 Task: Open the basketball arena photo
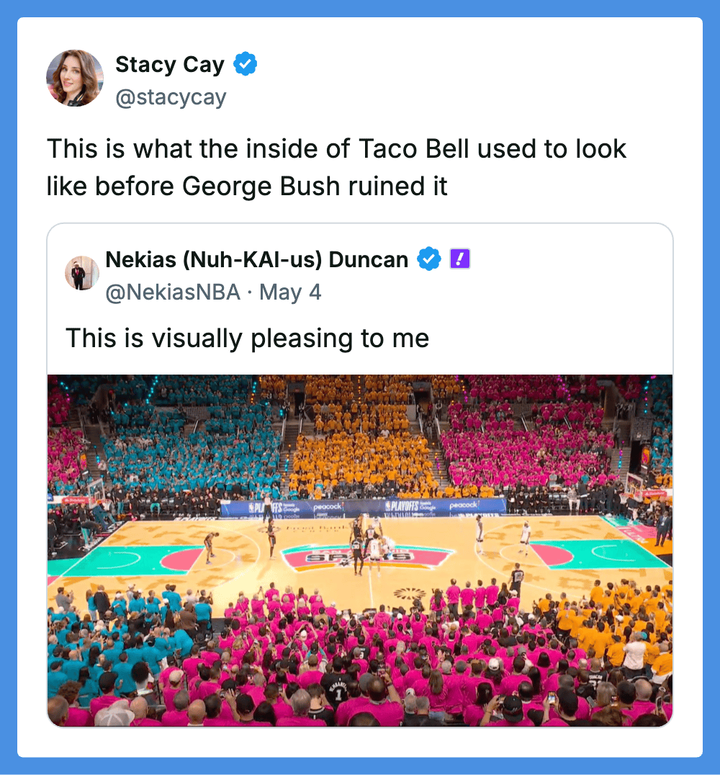point(360,550)
